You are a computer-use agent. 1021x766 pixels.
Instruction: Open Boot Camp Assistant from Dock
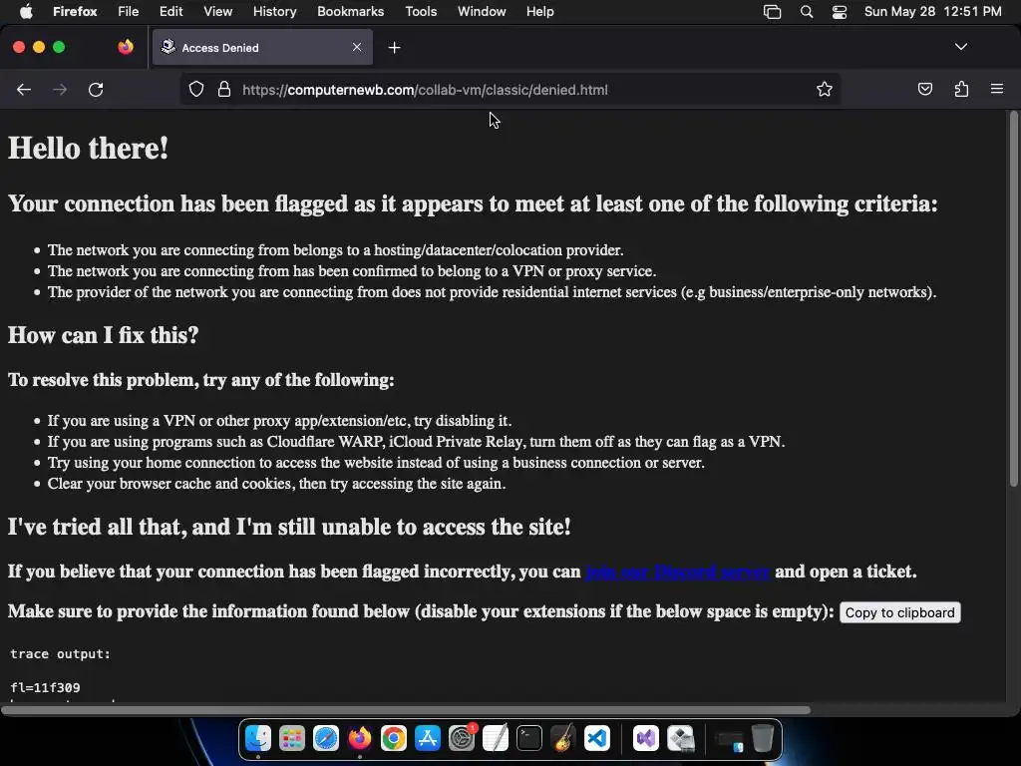pyautogui.click(x=680, y=738)
